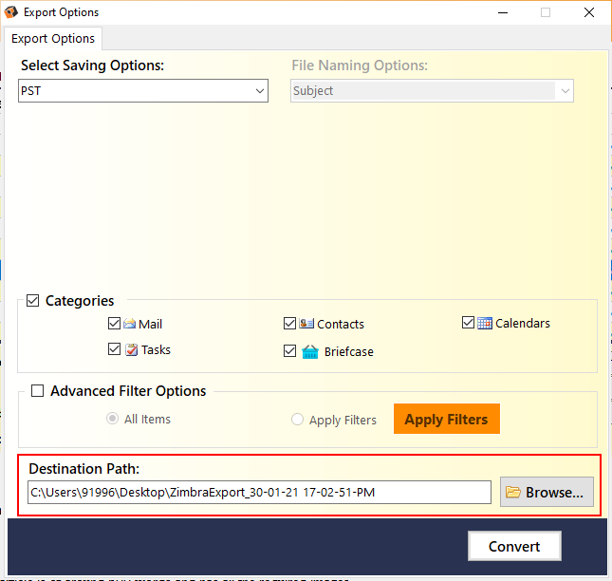Select the Apply Filters radio button
The image size is (612, 581).
point(297,420)
